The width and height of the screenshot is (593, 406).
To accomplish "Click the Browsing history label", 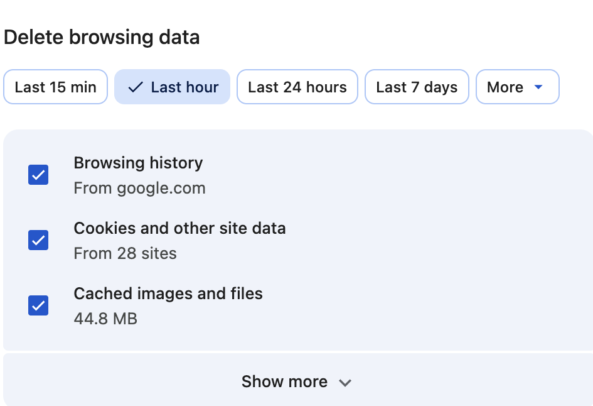I will (138, 163).
